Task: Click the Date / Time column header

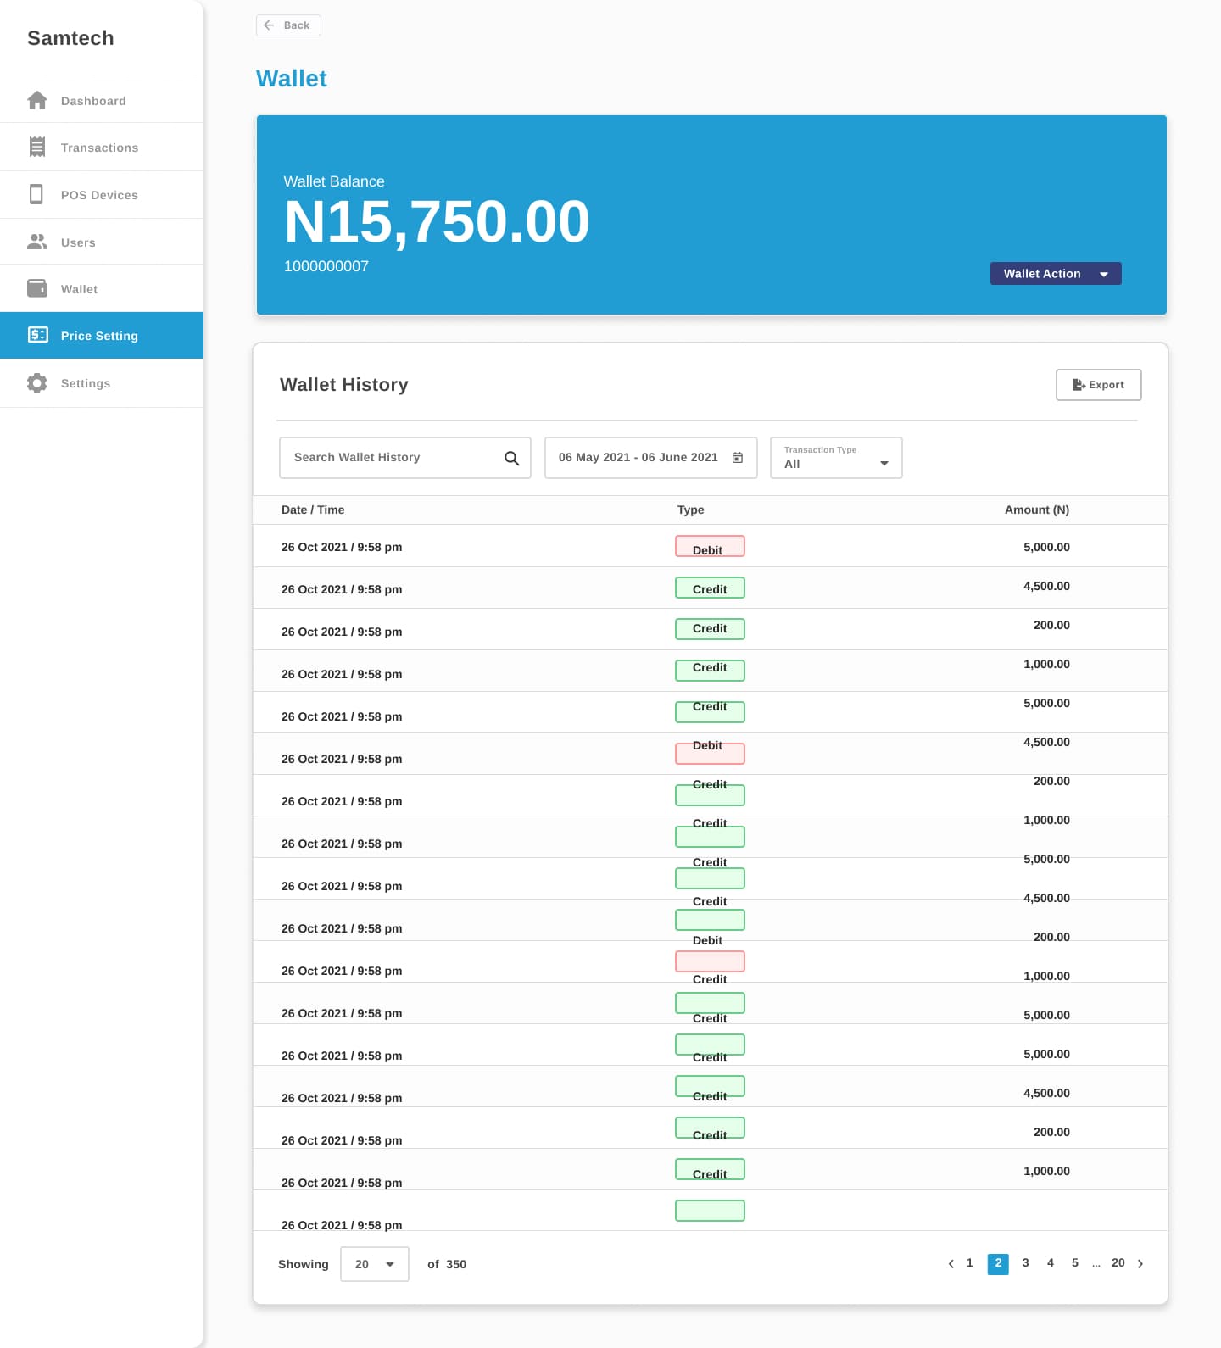Action: click(313, 510)
